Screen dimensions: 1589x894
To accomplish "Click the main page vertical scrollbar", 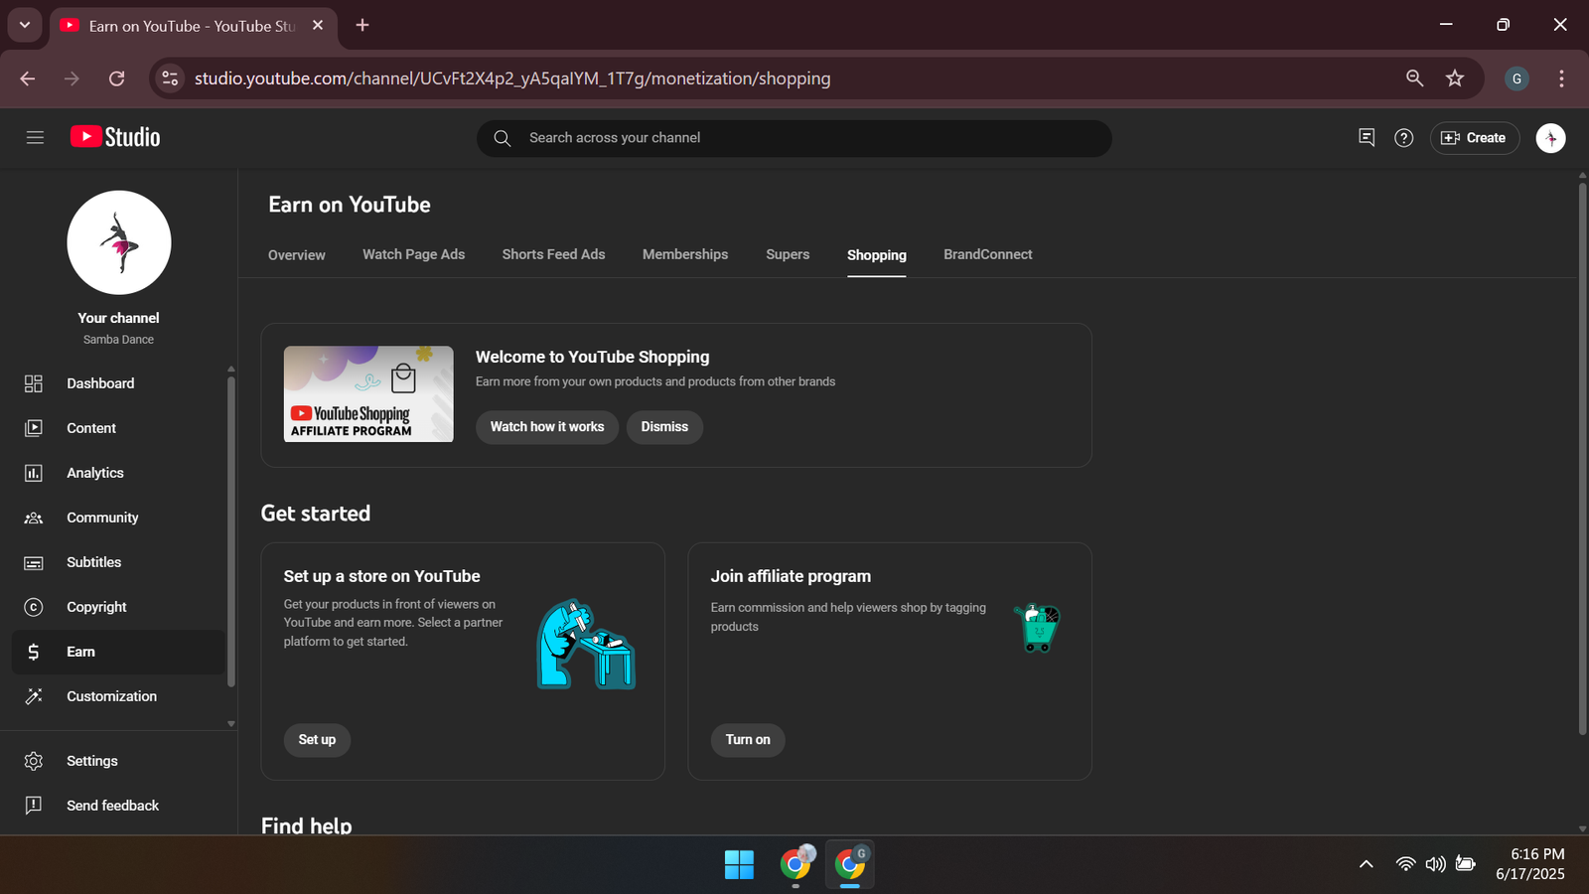I will coord(1582,457).
